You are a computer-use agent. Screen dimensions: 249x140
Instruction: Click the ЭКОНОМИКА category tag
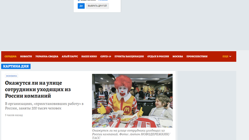click(x=11, y=76)
